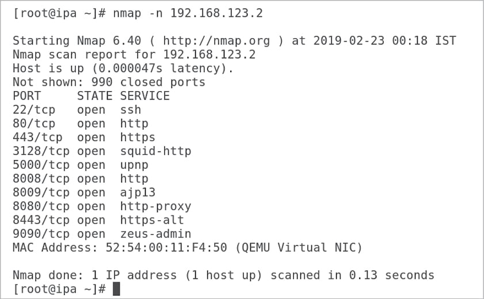This screenshot has height=299, width=484.
Task: Click the "Nmap done" summary line
Action: click(x=223, y=275)
